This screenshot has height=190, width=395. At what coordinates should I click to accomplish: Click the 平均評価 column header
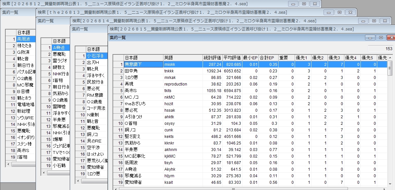pyautogui.click(x=232, y=58)
